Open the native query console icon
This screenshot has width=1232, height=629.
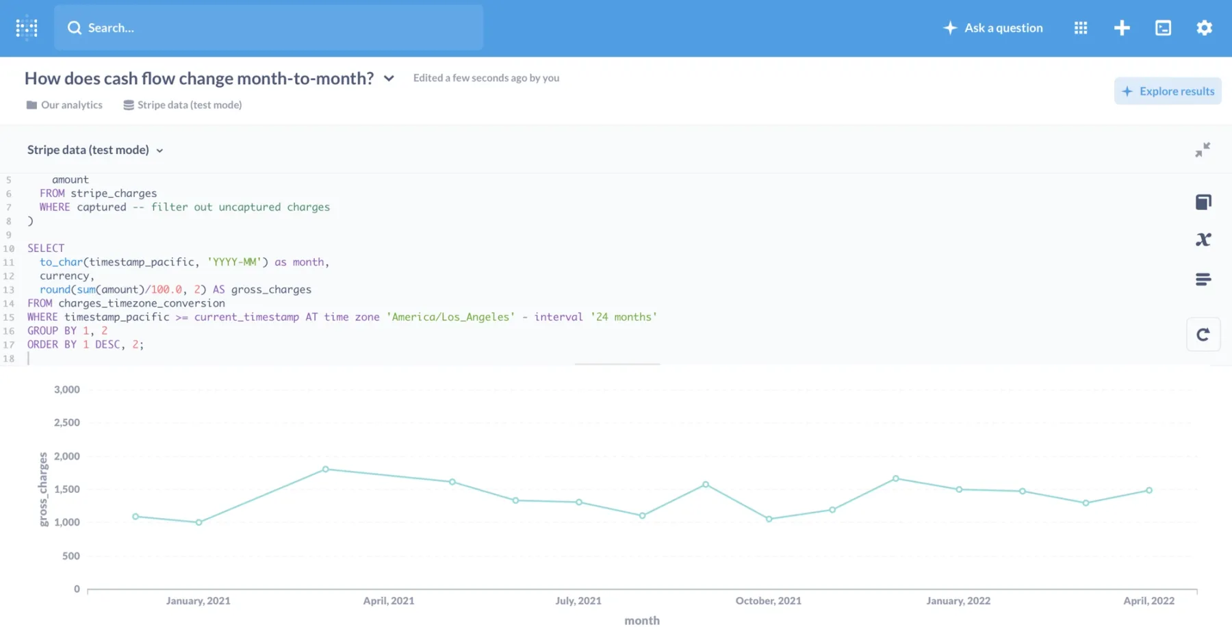(1163, 28)
